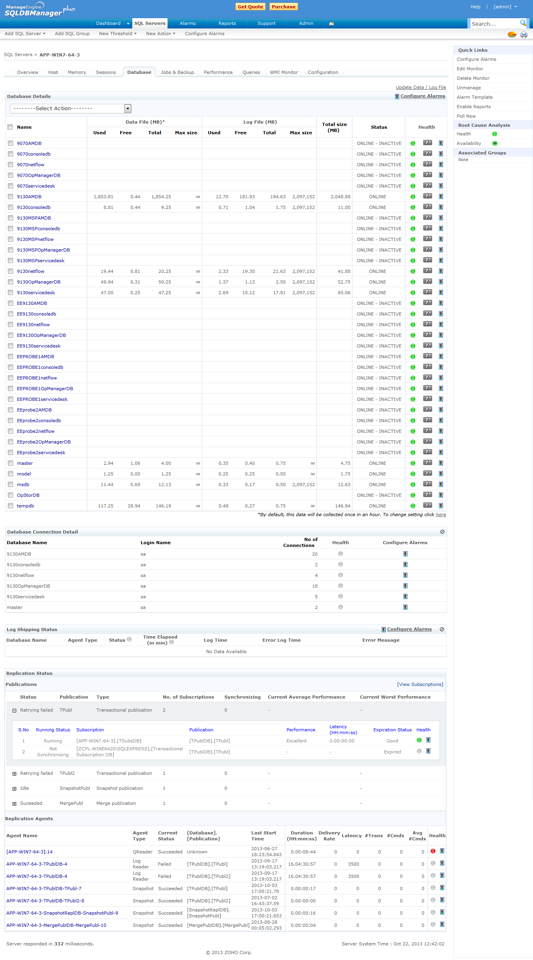This screenshot has width=533, height=960.
Task: Click alarm configuration icon for master row
Action: [x=441, y=463]
